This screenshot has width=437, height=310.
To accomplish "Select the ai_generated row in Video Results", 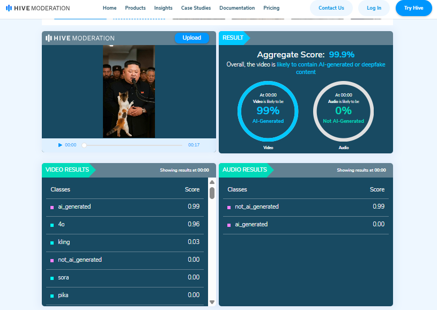I will point(125,206).
